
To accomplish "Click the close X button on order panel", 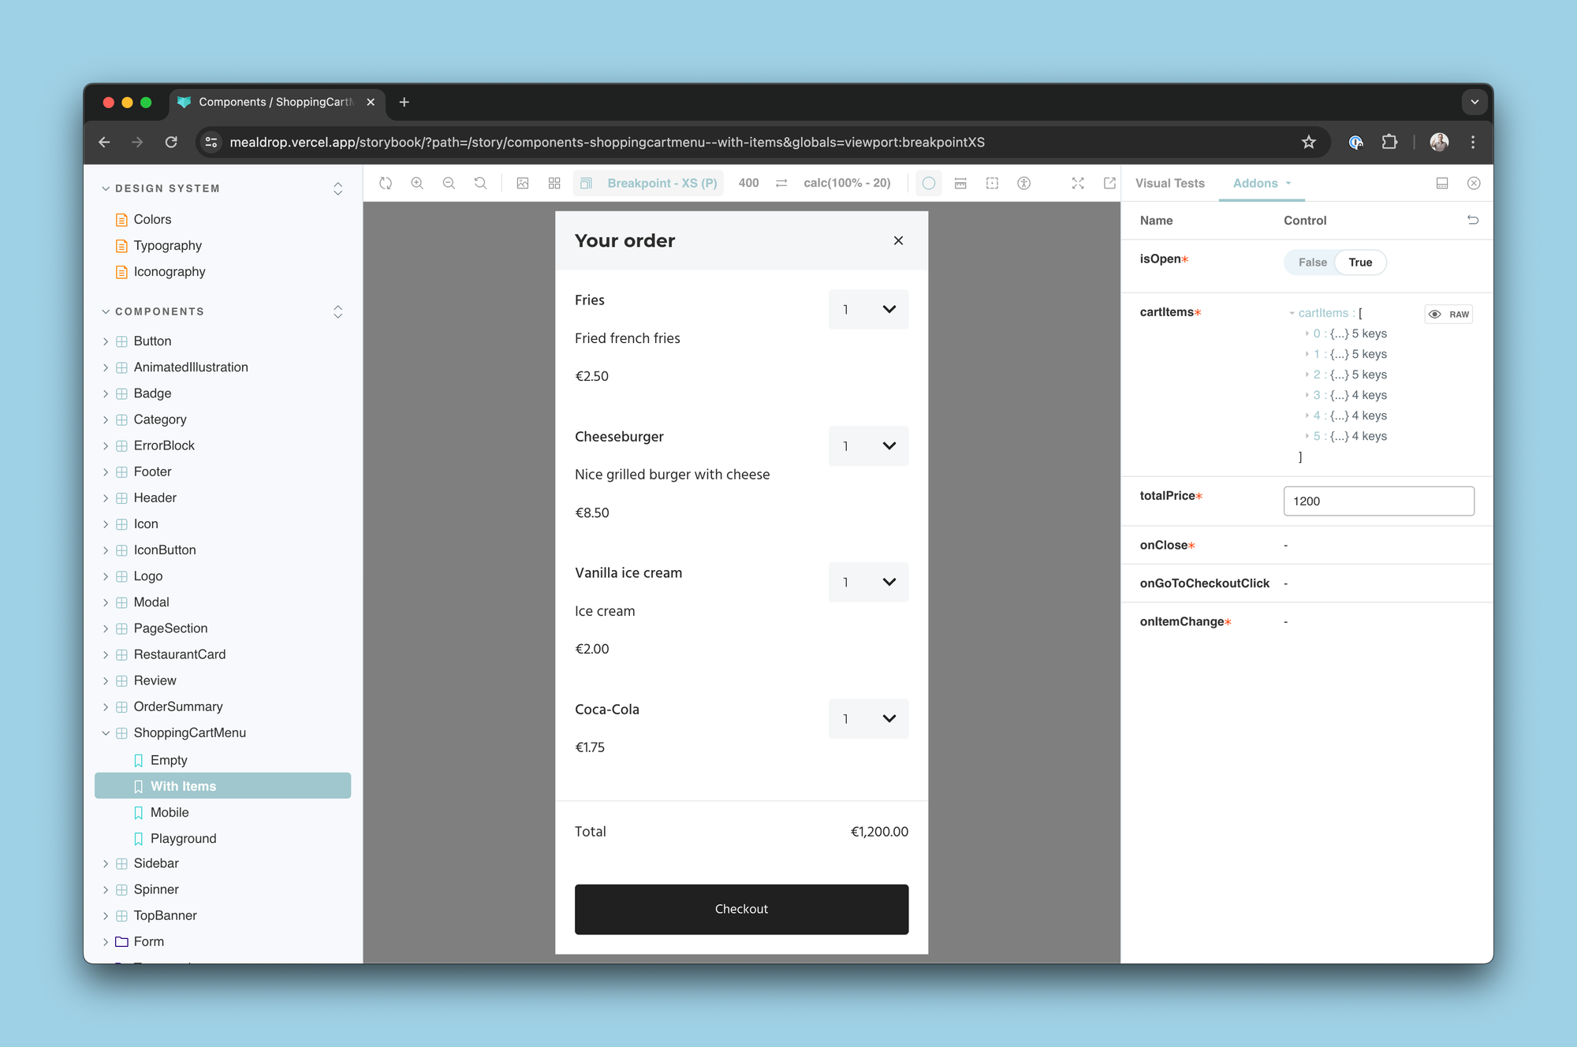I will point(898,240).
